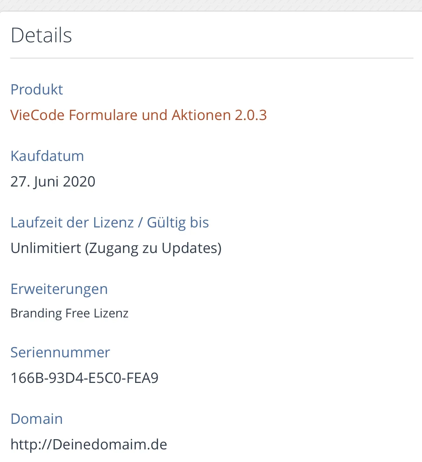
Task: Select the word Unlimitiert in license duration
Action: [46, 248]
